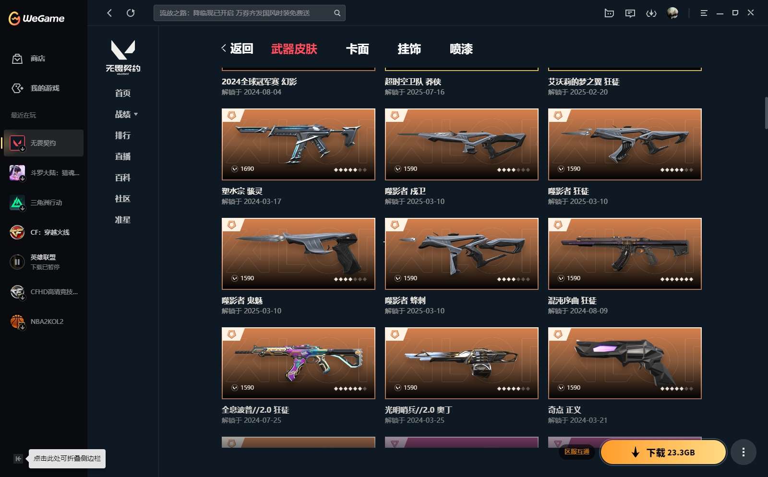Open the folder icon in title bar

tap(609, 13)
